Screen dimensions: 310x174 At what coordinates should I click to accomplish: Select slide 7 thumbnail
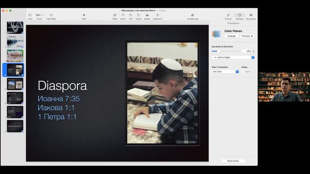15,112
